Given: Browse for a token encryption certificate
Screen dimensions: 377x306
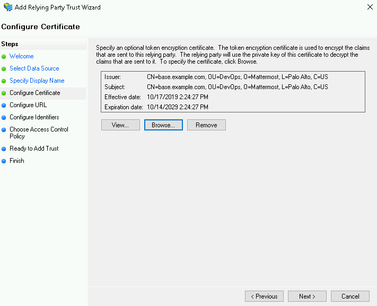Looking at the screenshot, I should point(163,125).
